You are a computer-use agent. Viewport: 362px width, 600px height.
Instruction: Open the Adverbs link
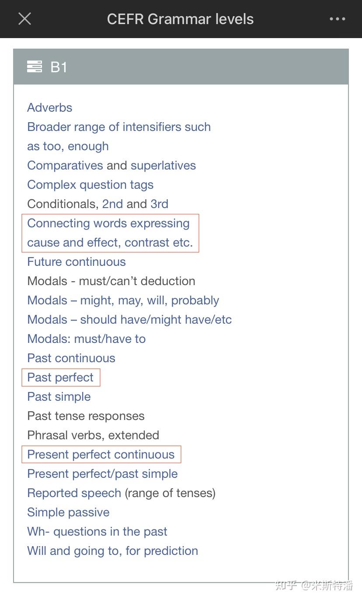point(49,108)
